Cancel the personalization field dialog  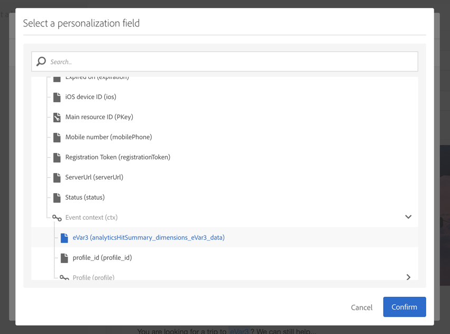(x=362, y=307)
